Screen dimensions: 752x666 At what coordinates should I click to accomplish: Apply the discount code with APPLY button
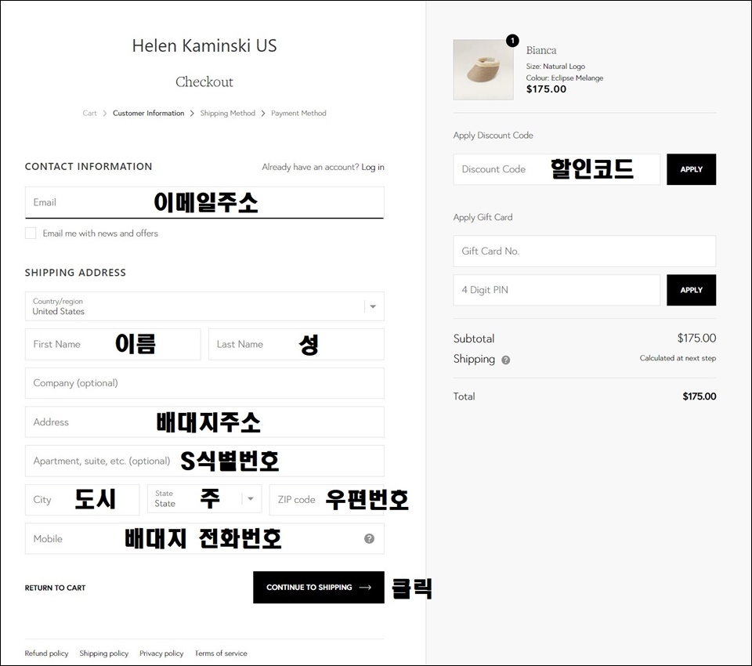tap(691, 169)
